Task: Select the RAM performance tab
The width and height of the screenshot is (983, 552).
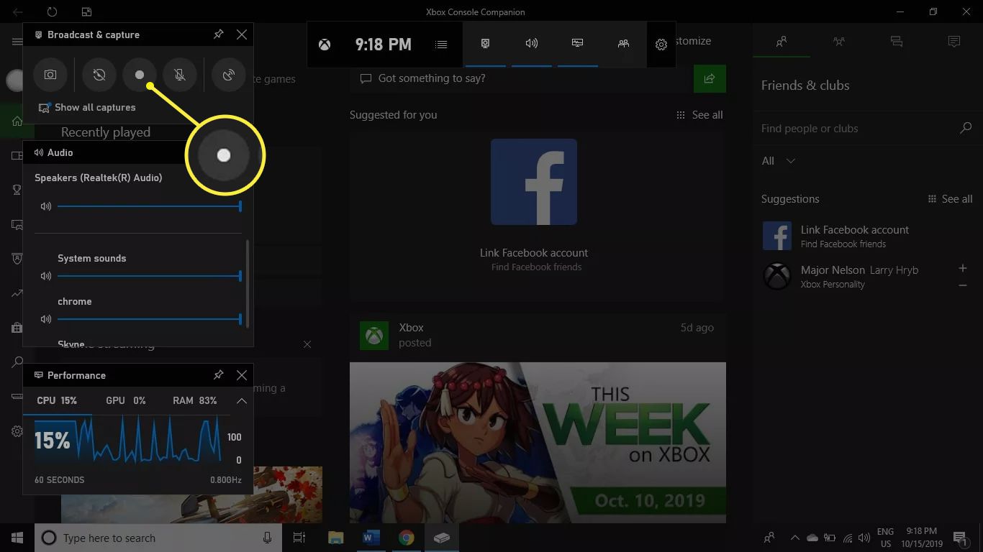Action: (195, 400)
